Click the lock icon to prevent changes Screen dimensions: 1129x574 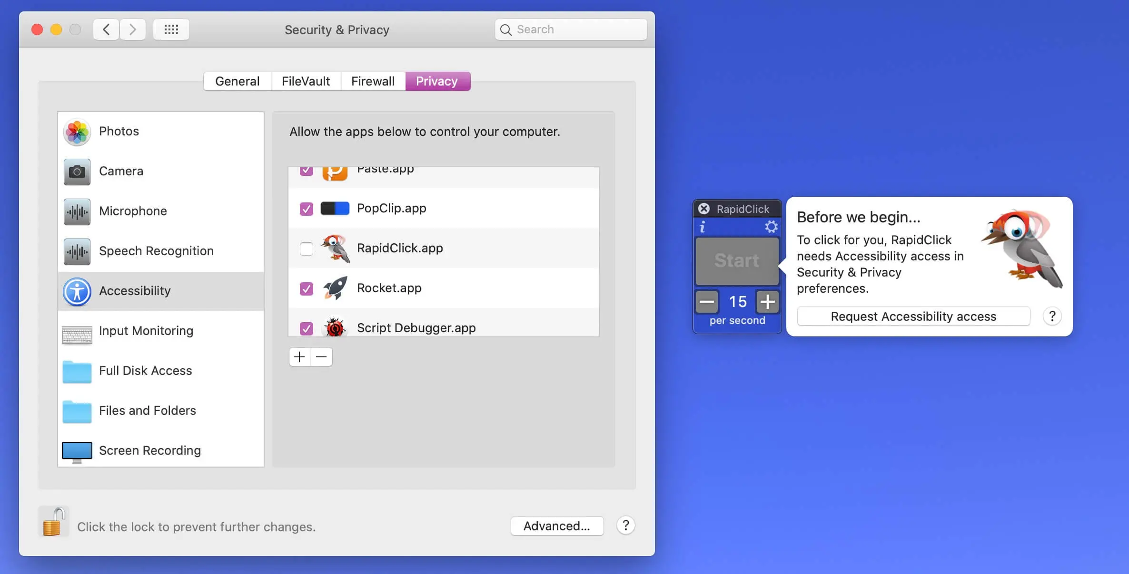tap(53, 522)
